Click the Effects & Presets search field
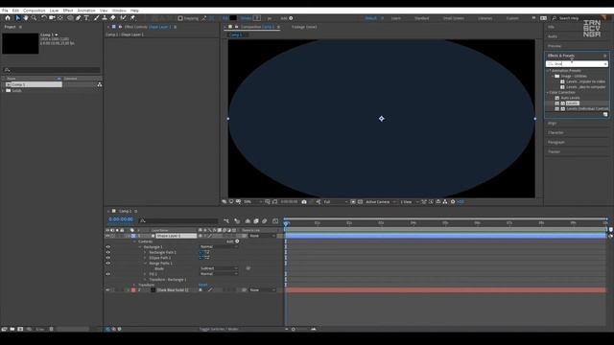Viewport: 614px width, 345px height. coord(577,64)
